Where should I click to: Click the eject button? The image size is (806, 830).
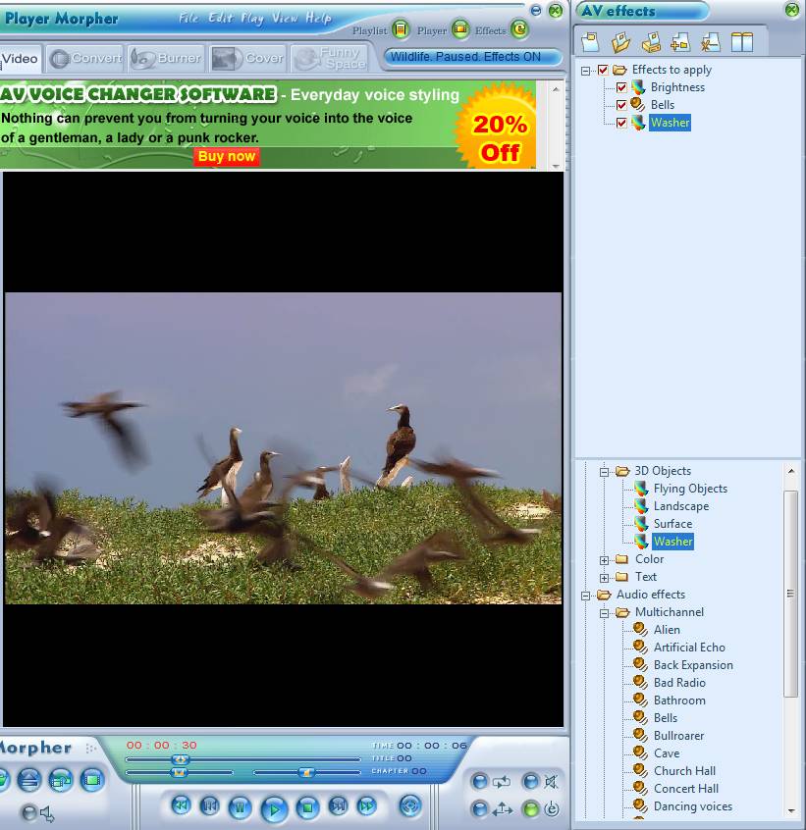29,780
